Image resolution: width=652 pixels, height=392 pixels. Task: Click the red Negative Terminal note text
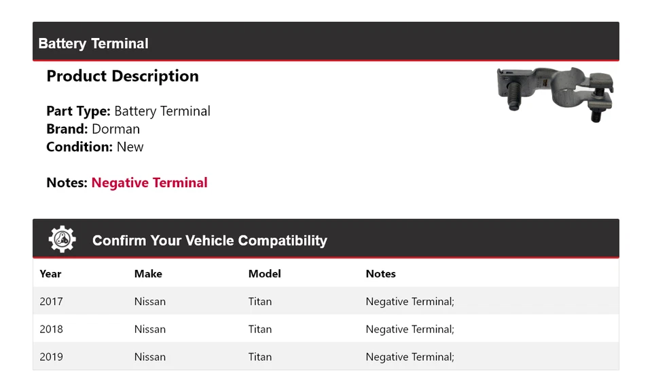[x=149, y=182]
